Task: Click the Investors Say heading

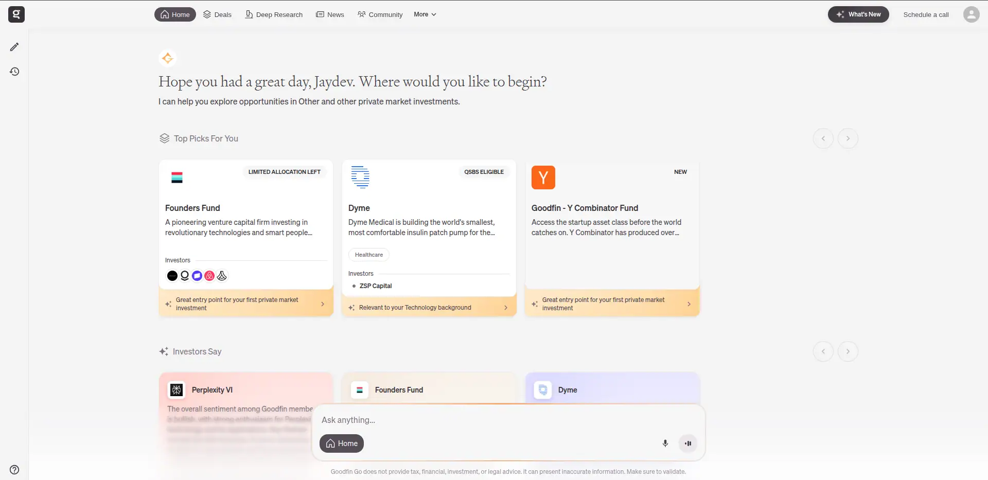Action: click(197, 351)
